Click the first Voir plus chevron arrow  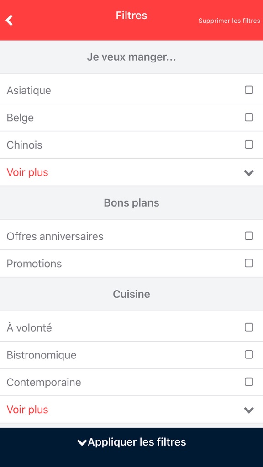[248, 172]
